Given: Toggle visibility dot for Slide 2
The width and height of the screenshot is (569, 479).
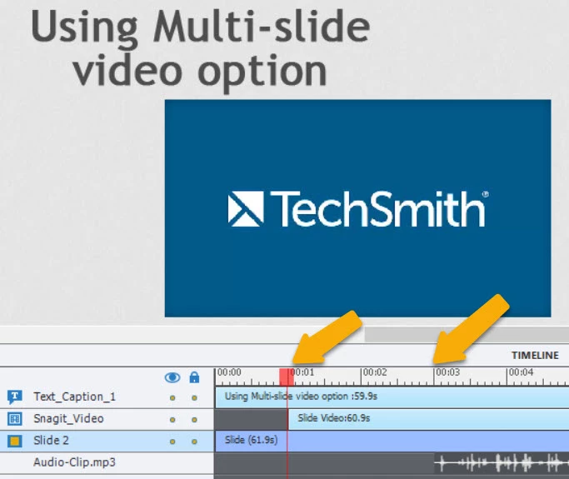Looking at the screenshot, I should [x=172, y=442].
